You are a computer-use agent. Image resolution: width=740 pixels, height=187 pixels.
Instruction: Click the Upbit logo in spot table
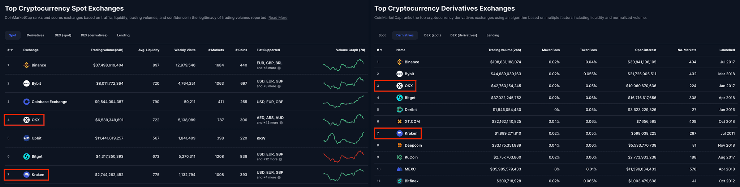26,138
